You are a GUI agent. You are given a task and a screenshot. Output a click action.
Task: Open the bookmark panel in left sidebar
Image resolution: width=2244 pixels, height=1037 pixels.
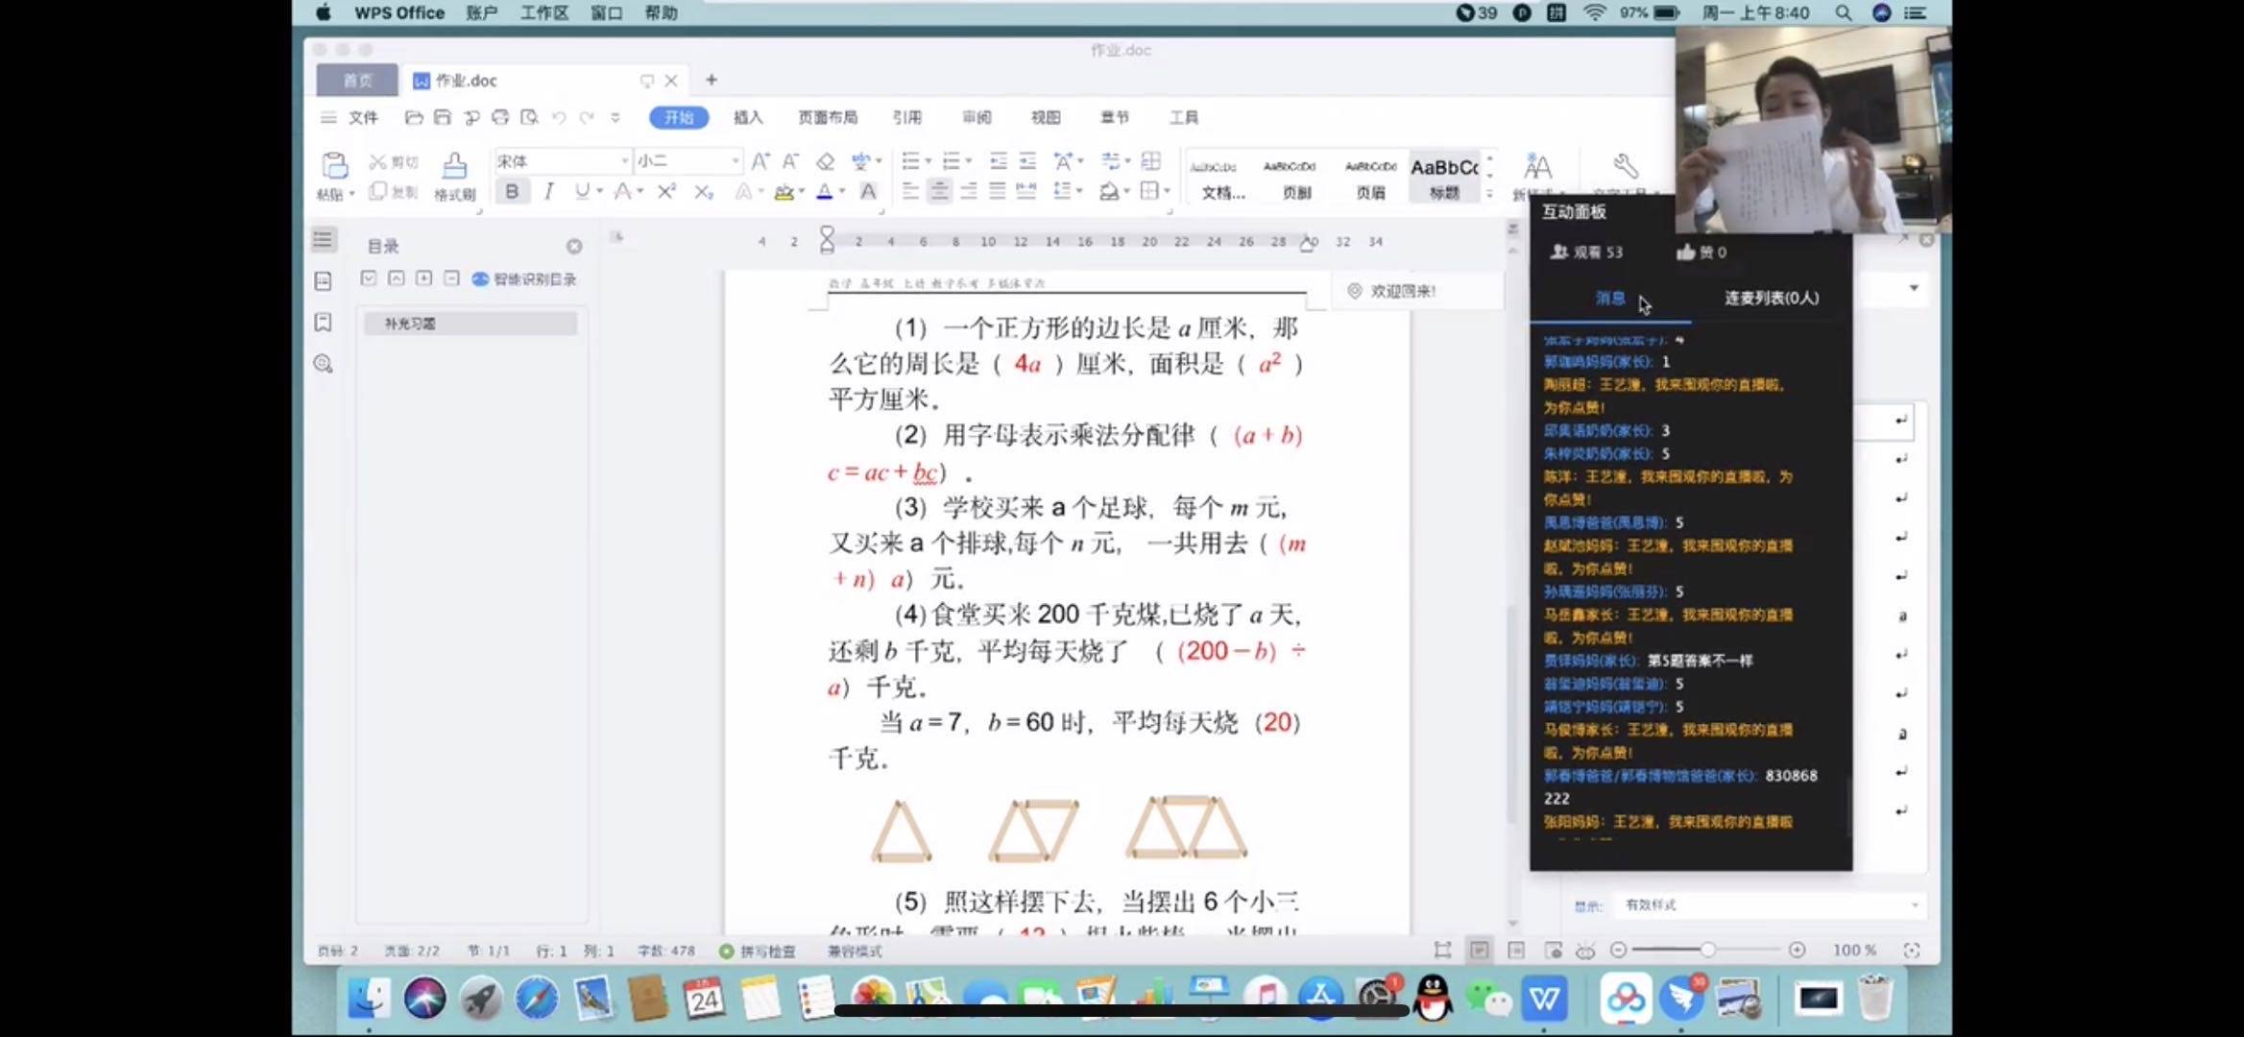324,323
